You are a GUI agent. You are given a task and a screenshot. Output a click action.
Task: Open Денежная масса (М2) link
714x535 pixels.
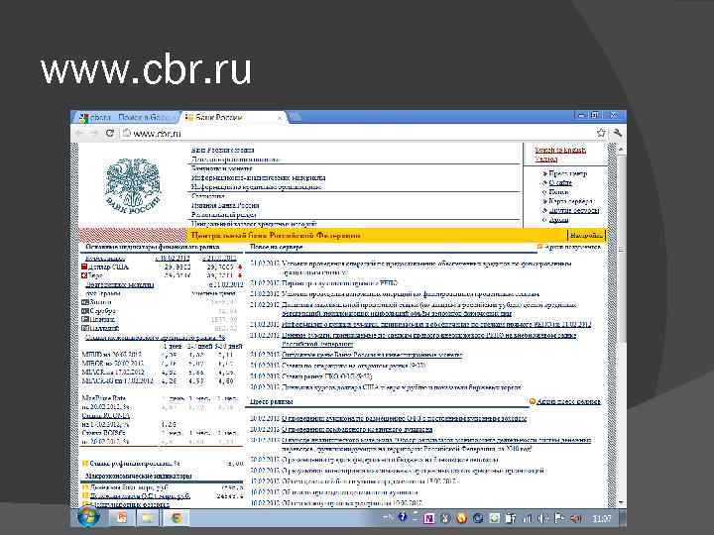(x=140, y=495)
